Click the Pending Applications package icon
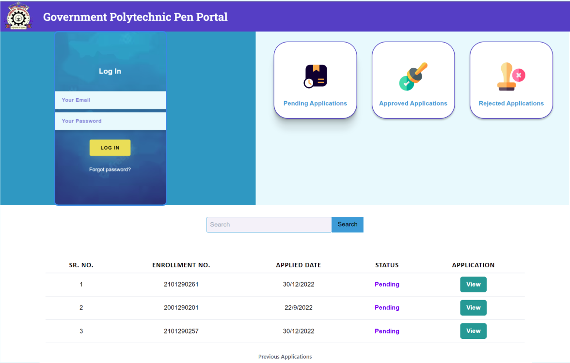Viewport: 570px width, 363px height. pyautogui.click(x=315, y=76)
